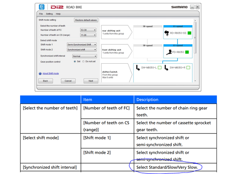Toggle the SW-M8050-L selection box
This screenshot has height=174, width=238.
click(x=160, y=68)
